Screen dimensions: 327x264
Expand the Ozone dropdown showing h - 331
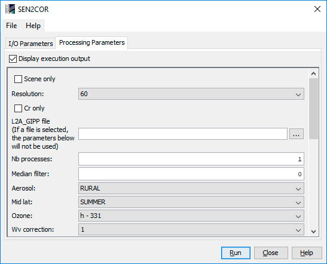[x=191, y=216]
